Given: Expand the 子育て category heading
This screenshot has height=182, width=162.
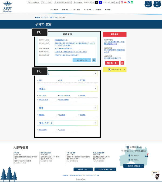Looking at the screenshot, I should pos(67,88).
